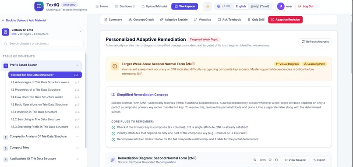The height and width of the screenshot is (167, 353).
Task: Open the Ask Textbook tab
Action: (x=229, y=20)
